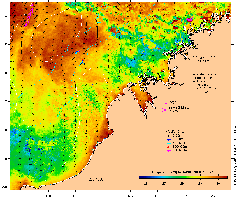This screenshot has width=239, height=198.
Task: Click the longitude axis label 124
Action: coord(157,196)
